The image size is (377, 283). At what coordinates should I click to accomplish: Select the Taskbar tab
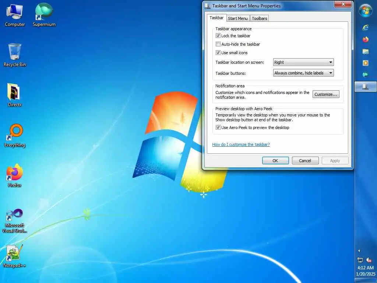[x=216, y=18]
